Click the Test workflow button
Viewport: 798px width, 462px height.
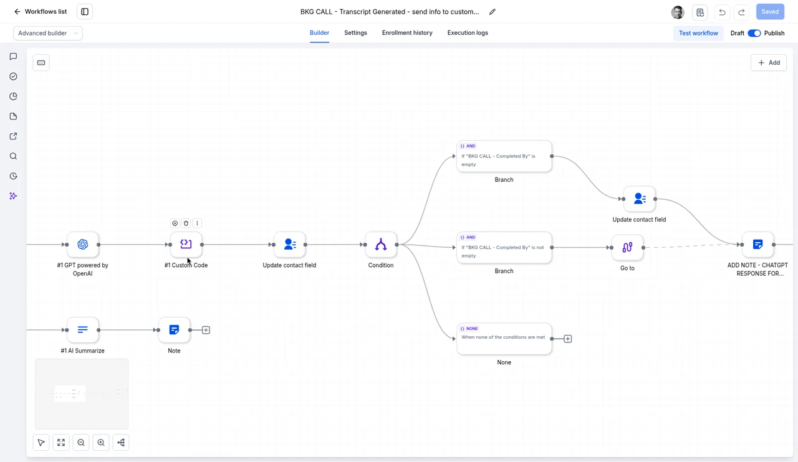pyautogui.click(x=698, y=33)
